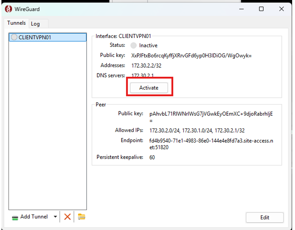Click the peer public key starting pAhvbL71
The height and width of the screenshot is (230, 295).
pos(211,117)
